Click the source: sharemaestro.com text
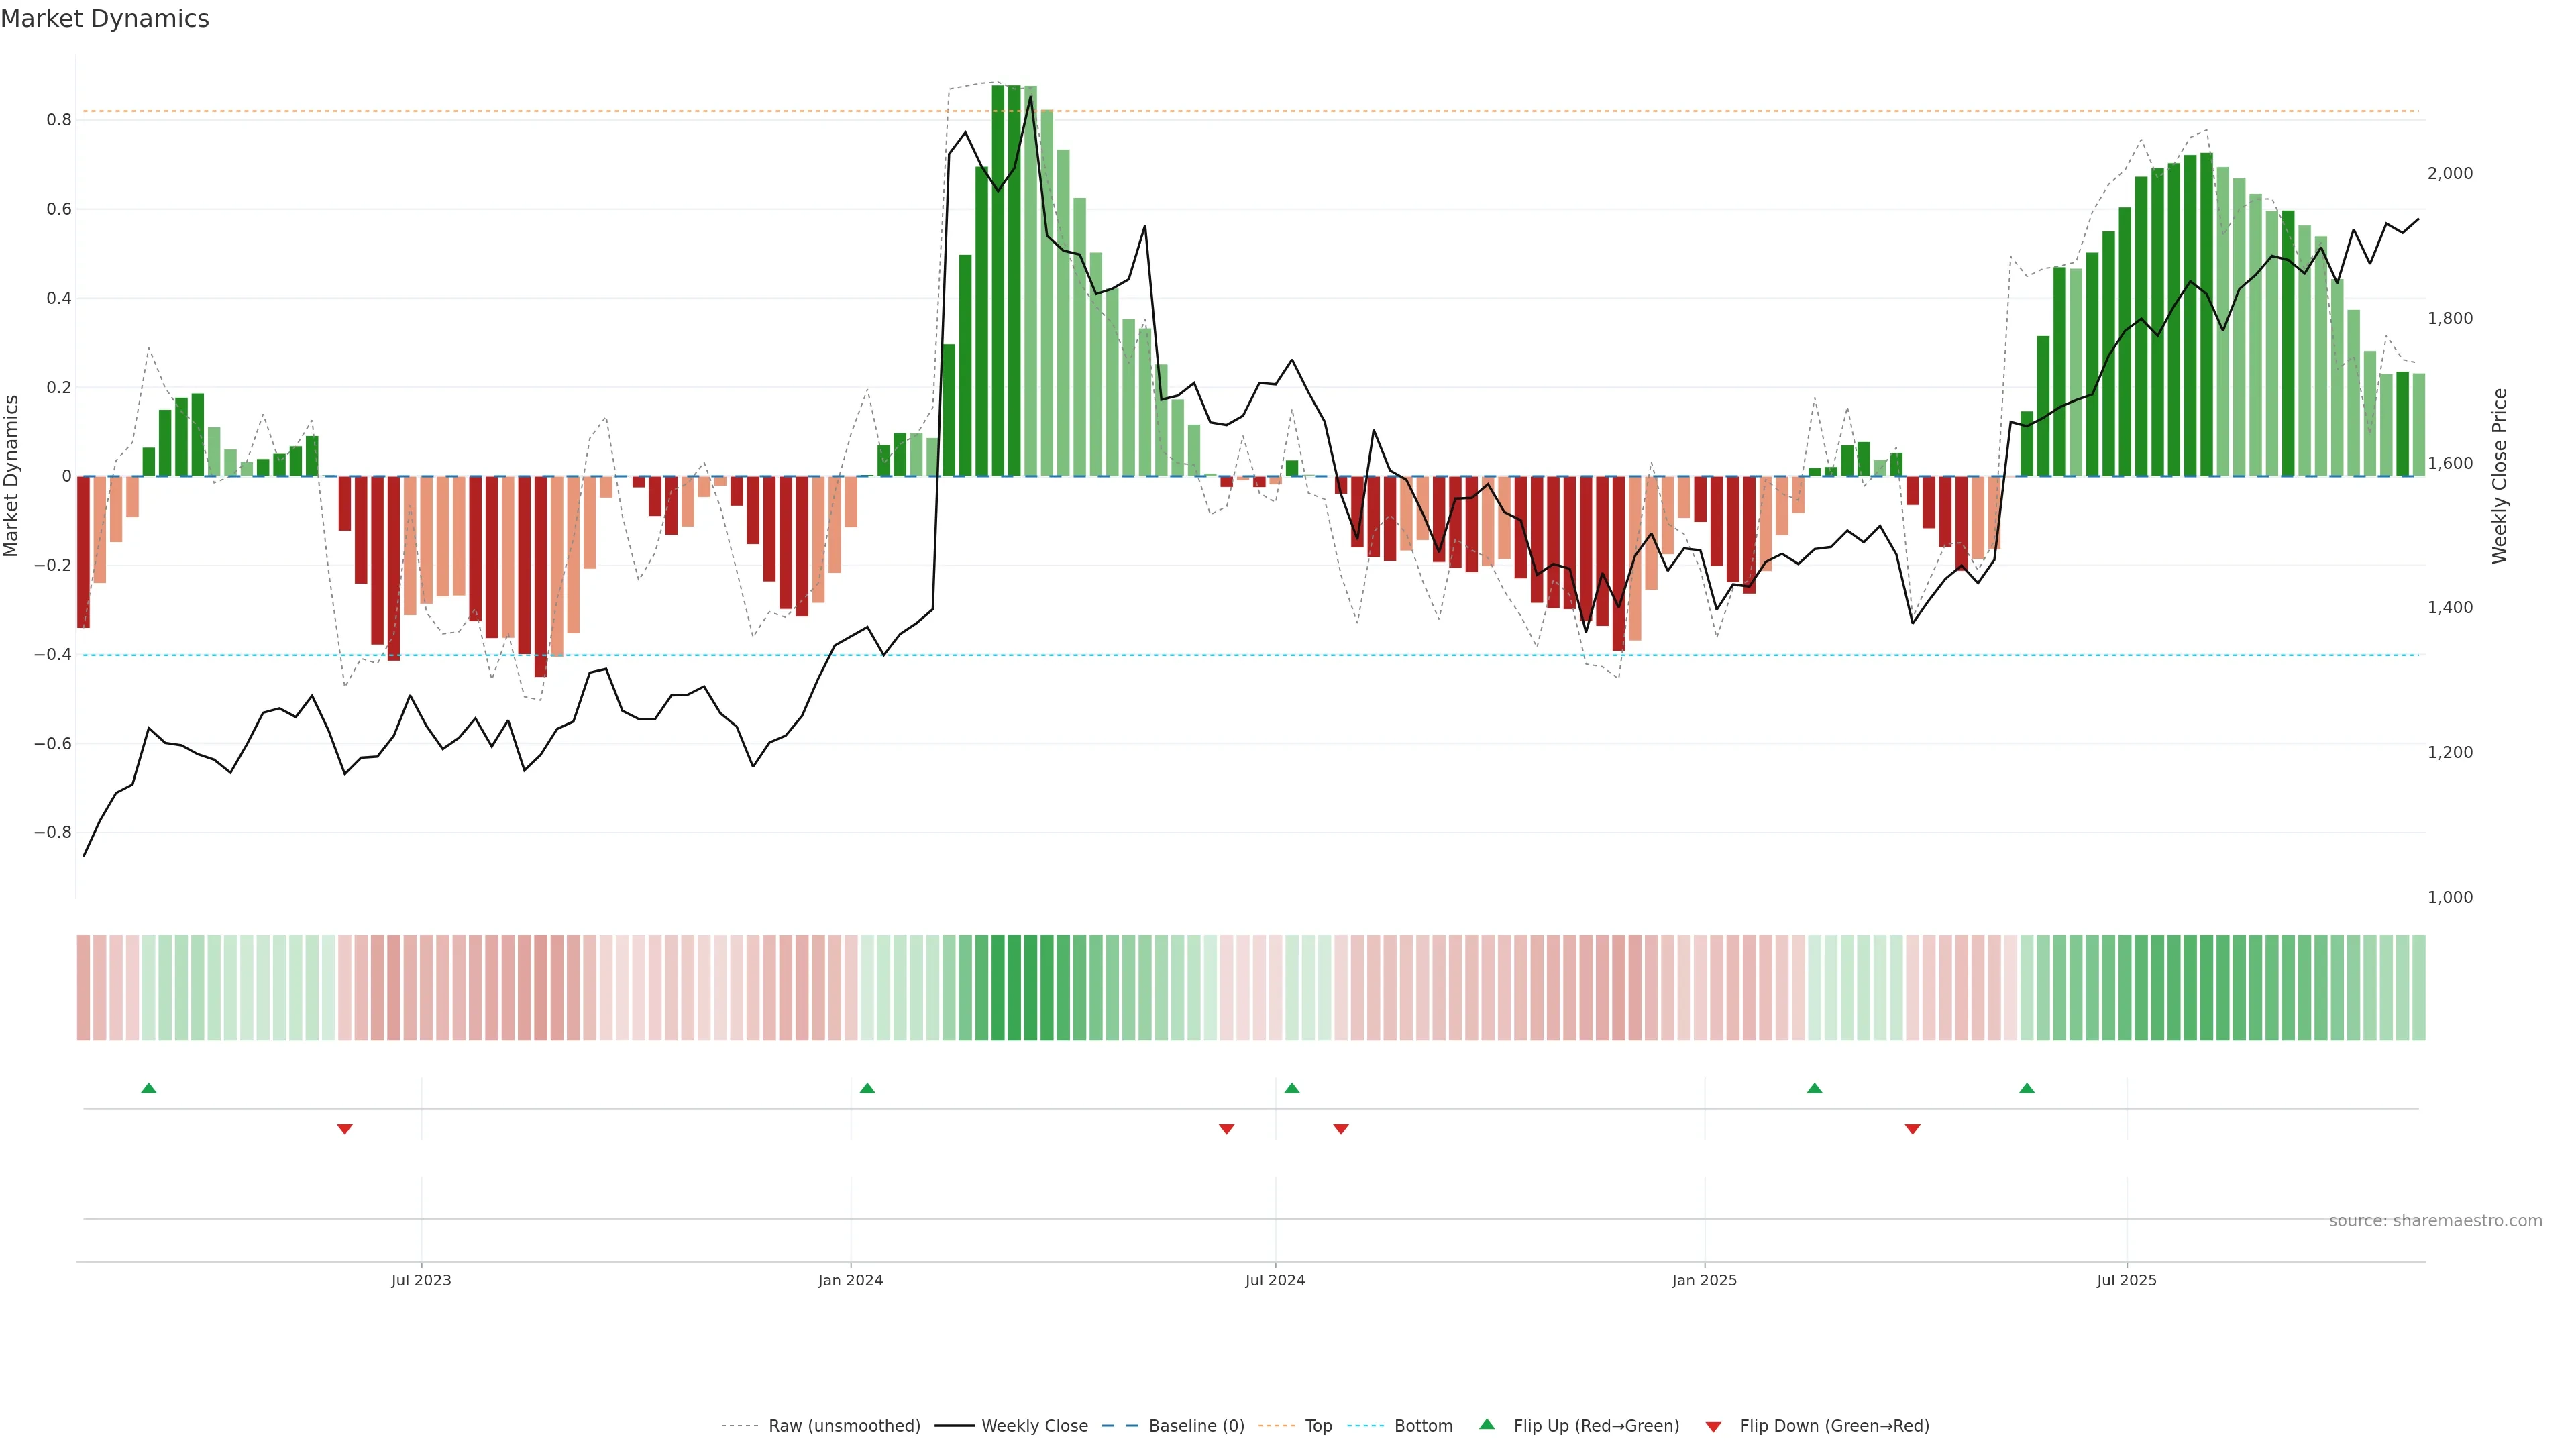Image resolution: width=2576 pixels, height=1449 pixels. pos(2435,1220)
